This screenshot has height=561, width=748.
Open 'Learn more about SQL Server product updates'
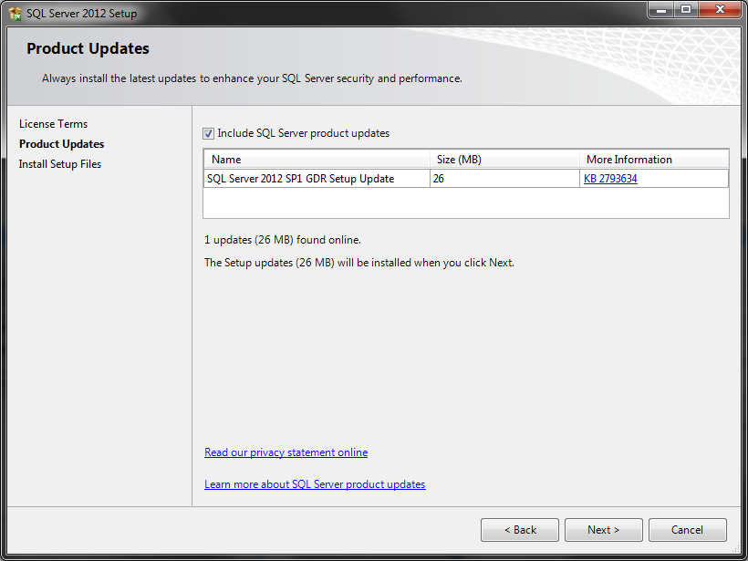pos(315,483)
